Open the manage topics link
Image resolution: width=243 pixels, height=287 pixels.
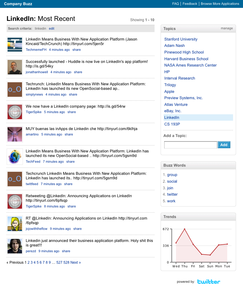227,28
